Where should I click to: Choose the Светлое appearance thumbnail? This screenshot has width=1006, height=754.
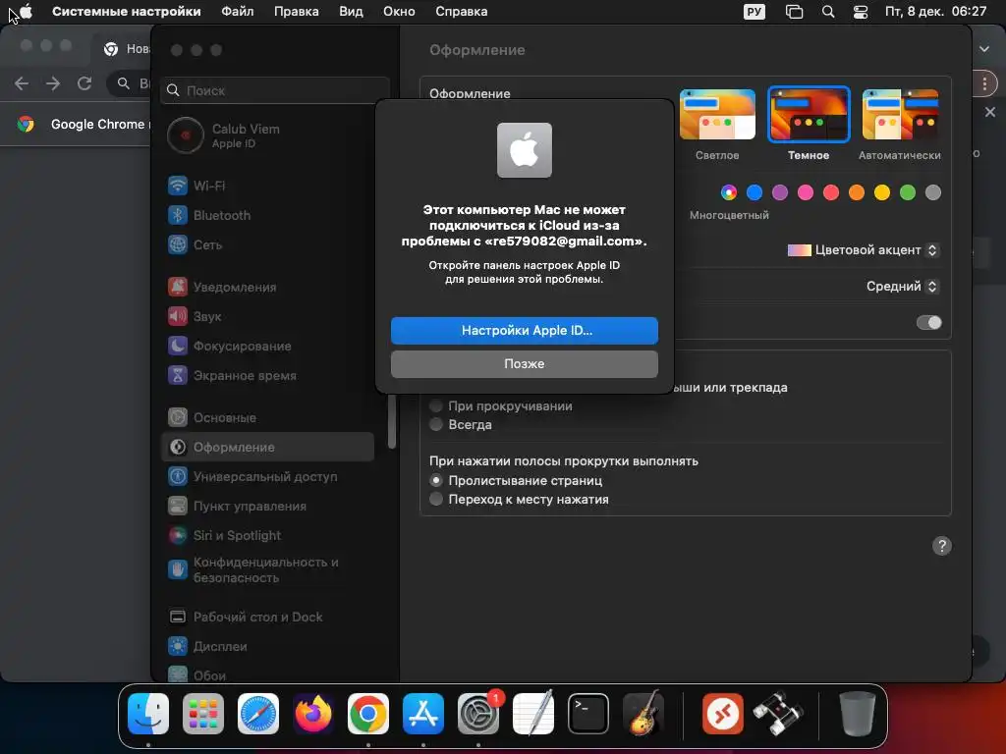(x=717, y=114)
